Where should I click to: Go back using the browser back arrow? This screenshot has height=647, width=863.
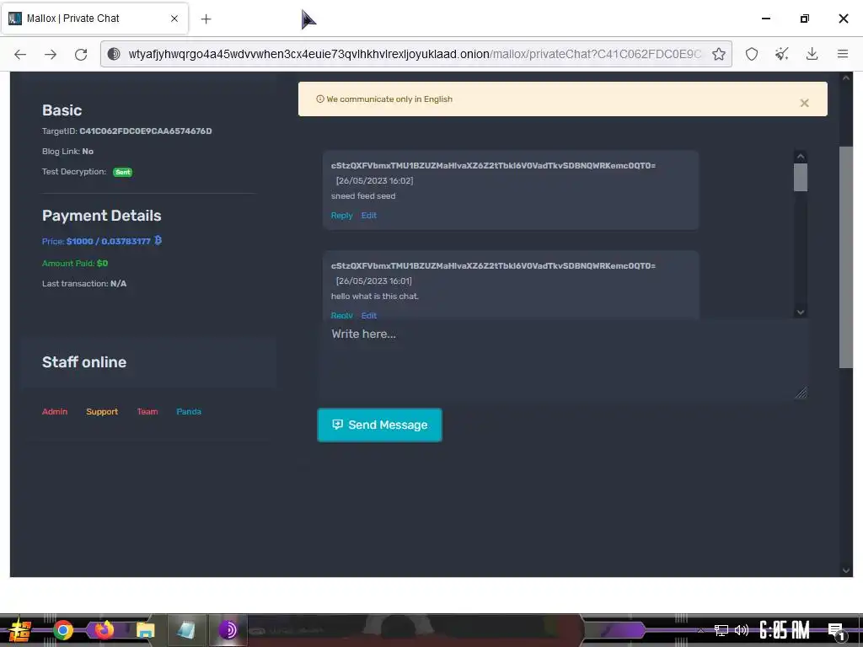point(20,54)
